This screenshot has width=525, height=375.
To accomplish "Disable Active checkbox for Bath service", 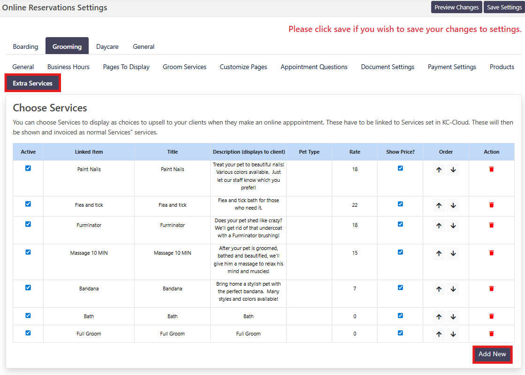I will [28, 315].
